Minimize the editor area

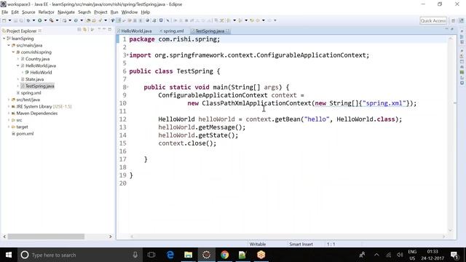point(446,29)
